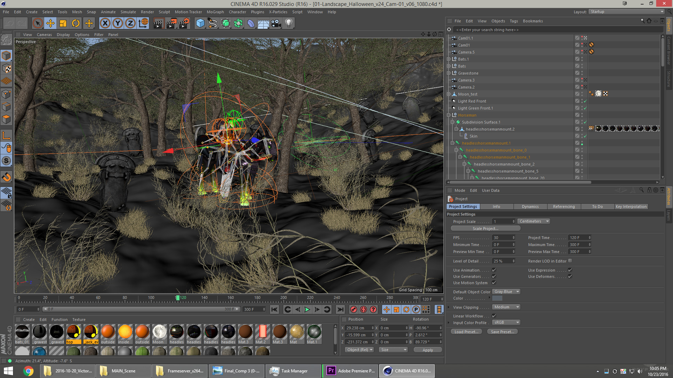Open Object (Rel) coordinate dropdown
673x378 pixels.
(359, 350)
